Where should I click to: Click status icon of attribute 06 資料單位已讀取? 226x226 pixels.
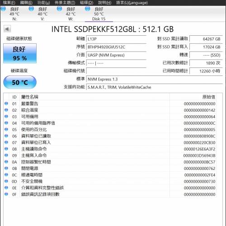pos(6,136)
